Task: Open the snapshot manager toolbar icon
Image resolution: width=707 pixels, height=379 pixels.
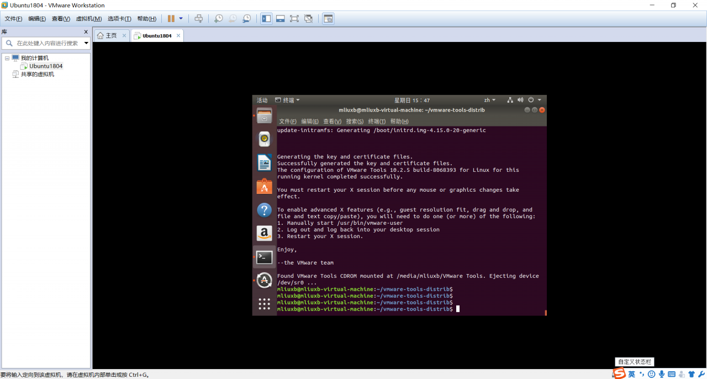Action: pos(247,19)
